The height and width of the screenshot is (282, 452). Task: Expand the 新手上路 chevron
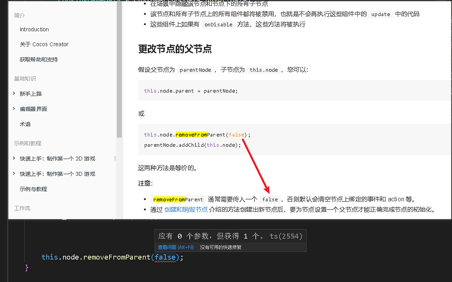point(14,93)
